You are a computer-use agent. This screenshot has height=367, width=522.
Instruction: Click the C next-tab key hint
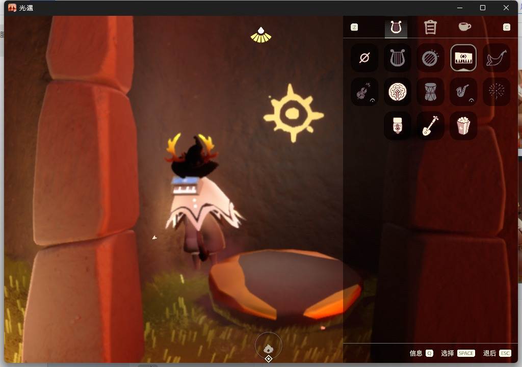pos(506,28)
